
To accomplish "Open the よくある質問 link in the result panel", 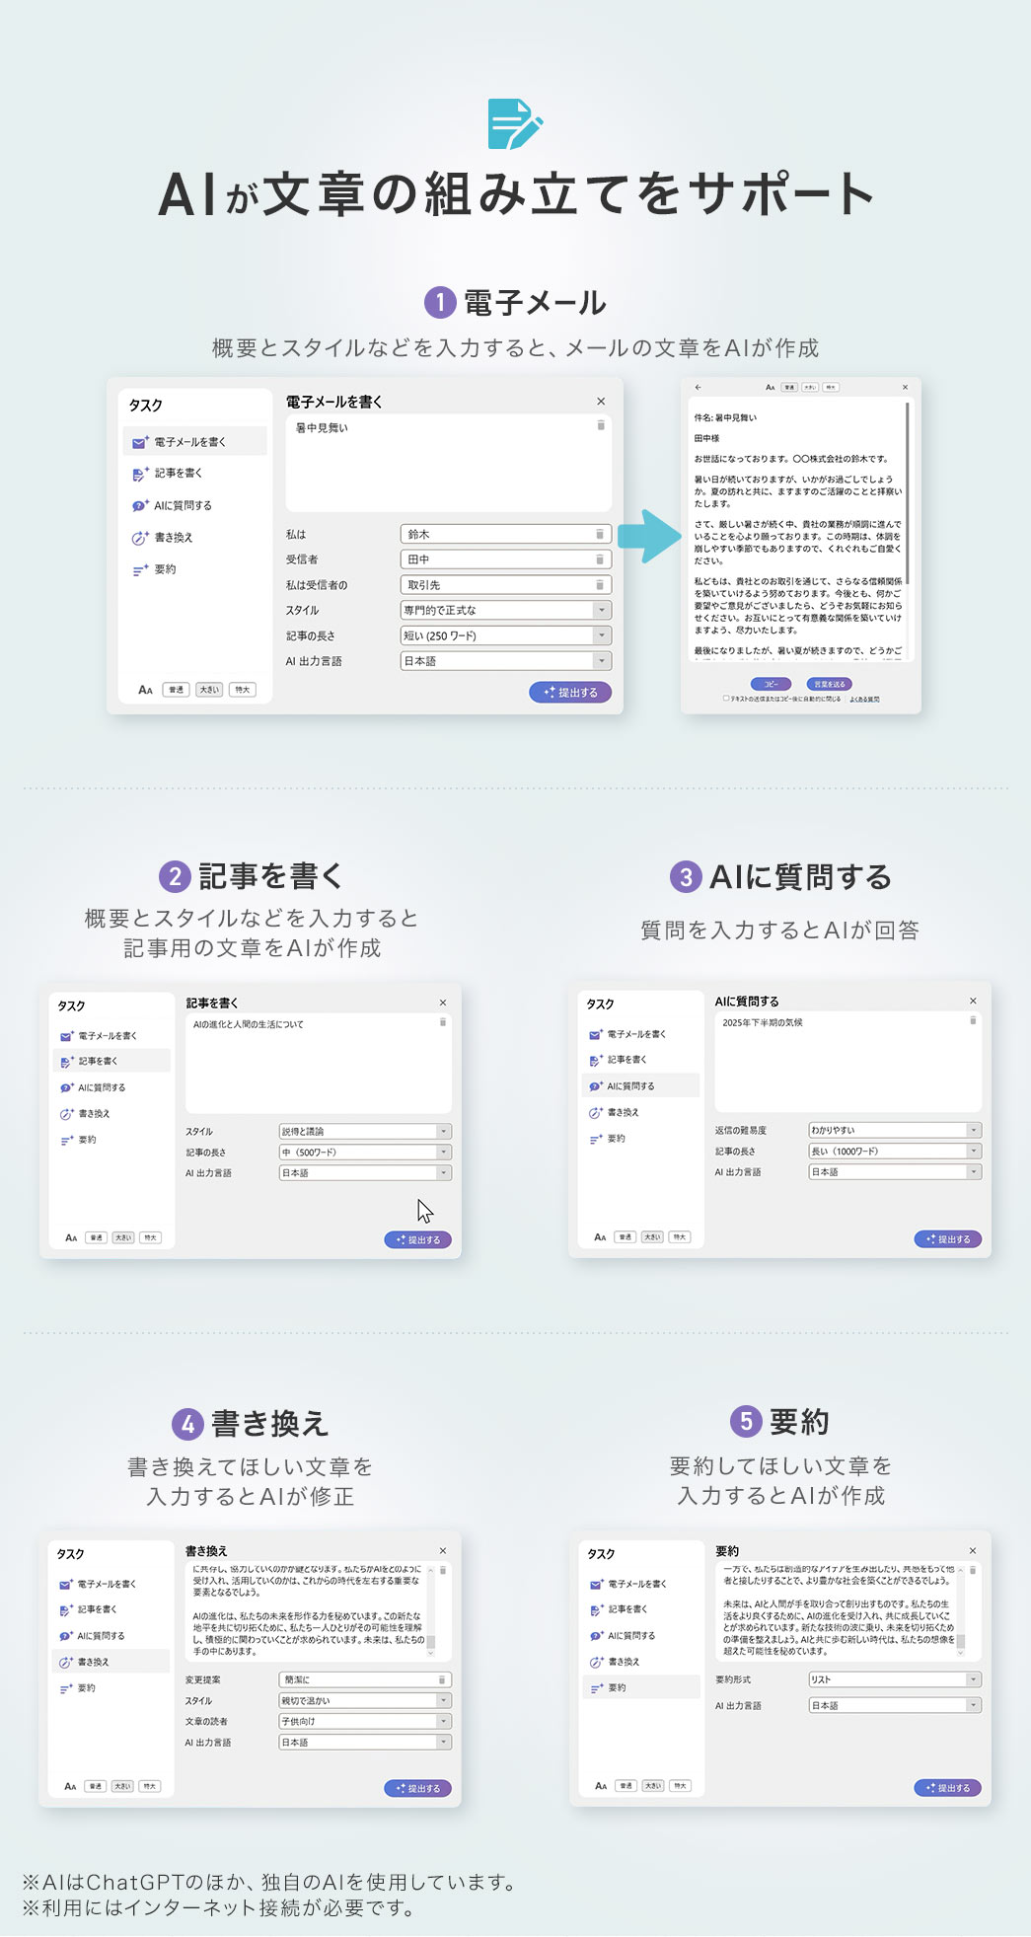I will click(x=864, y=699).
